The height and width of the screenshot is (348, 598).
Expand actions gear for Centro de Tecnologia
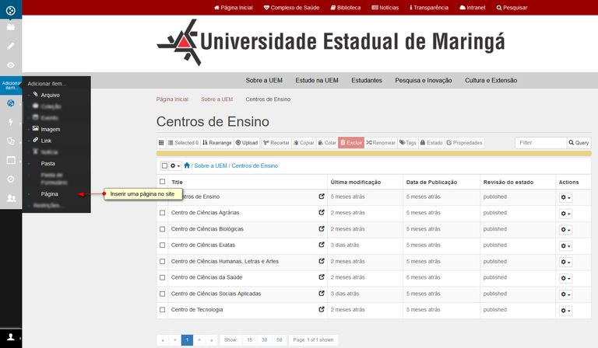(x=566, y=311)
